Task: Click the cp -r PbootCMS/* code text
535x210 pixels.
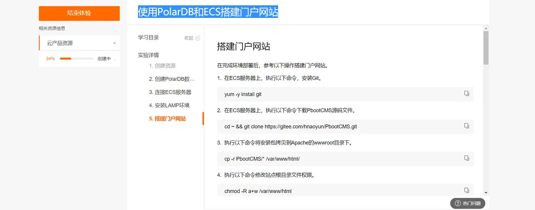Action: pyautogui.click(x=262, y=159)
